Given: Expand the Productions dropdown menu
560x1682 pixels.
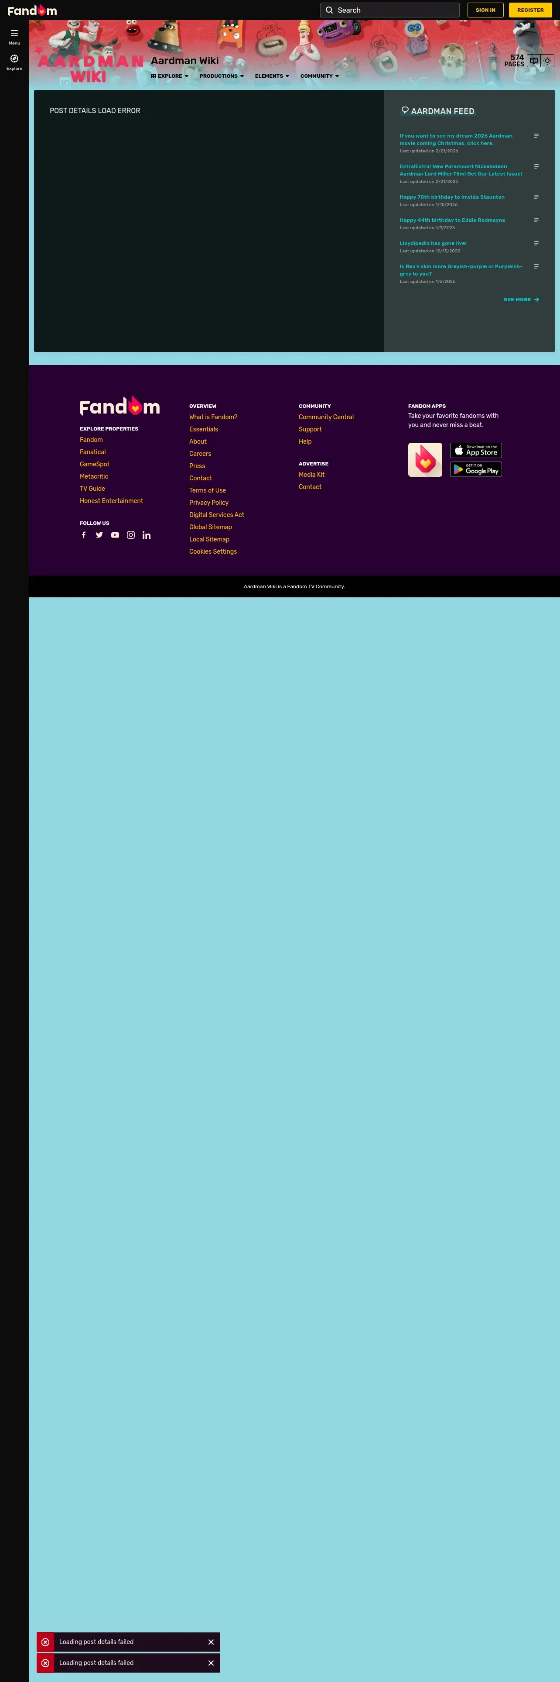Looking at the screenshot, I should [x=222, y=76].
